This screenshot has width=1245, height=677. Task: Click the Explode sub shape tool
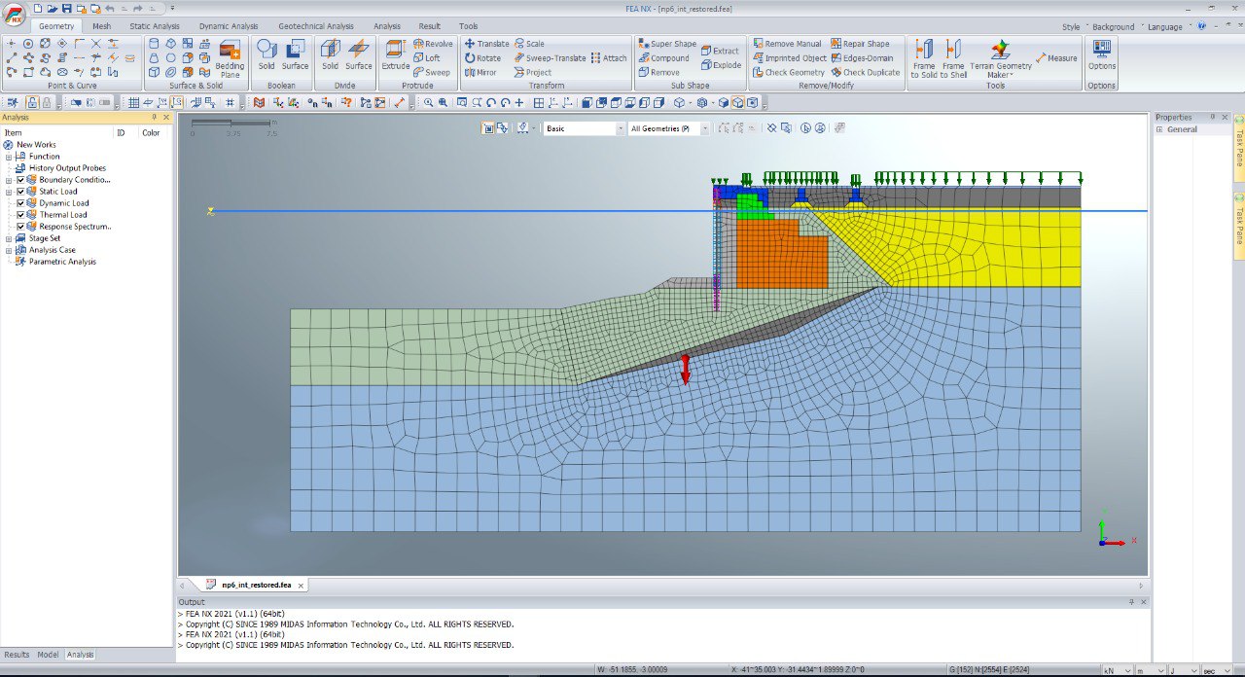721,65
